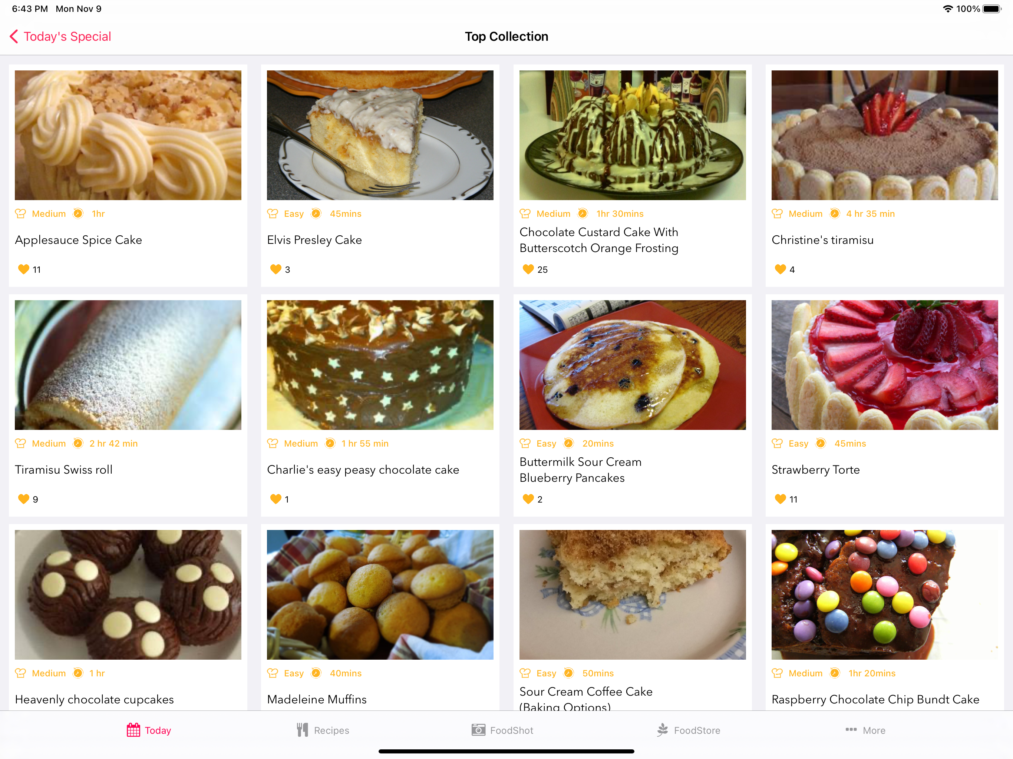
Task: Tap heart for Buttermilk Blueberry Pancakes
Action: pyautogui.click(x=528, y=499)
